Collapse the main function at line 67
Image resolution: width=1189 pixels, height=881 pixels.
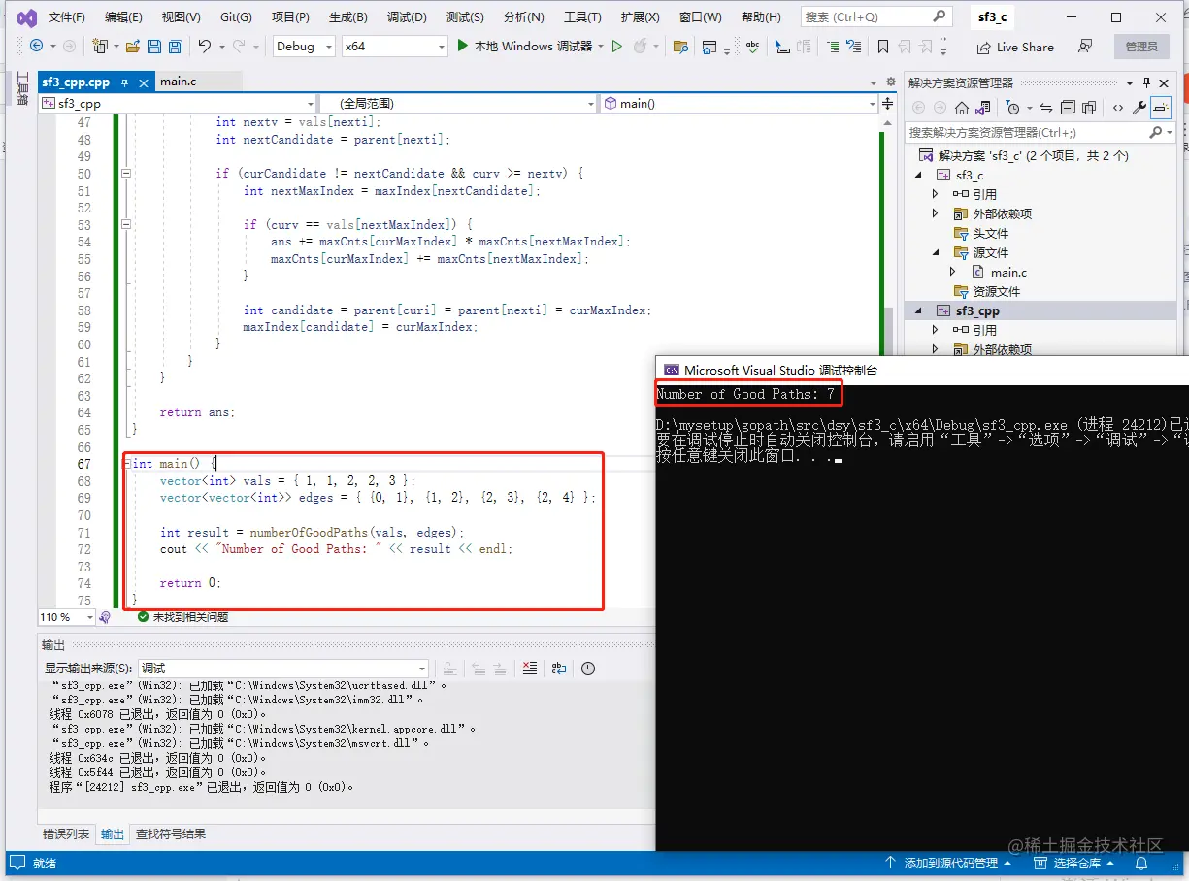point(126,464)
